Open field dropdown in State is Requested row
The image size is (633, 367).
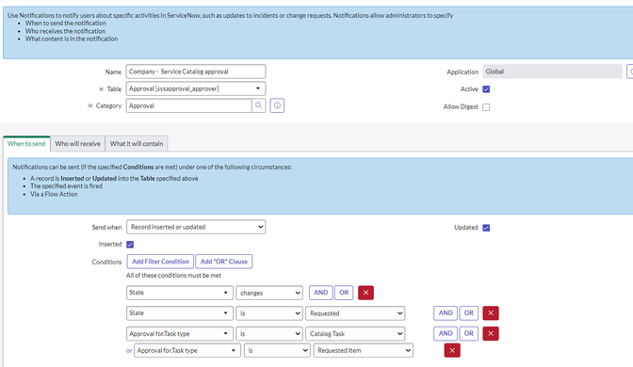click(180, 313)
